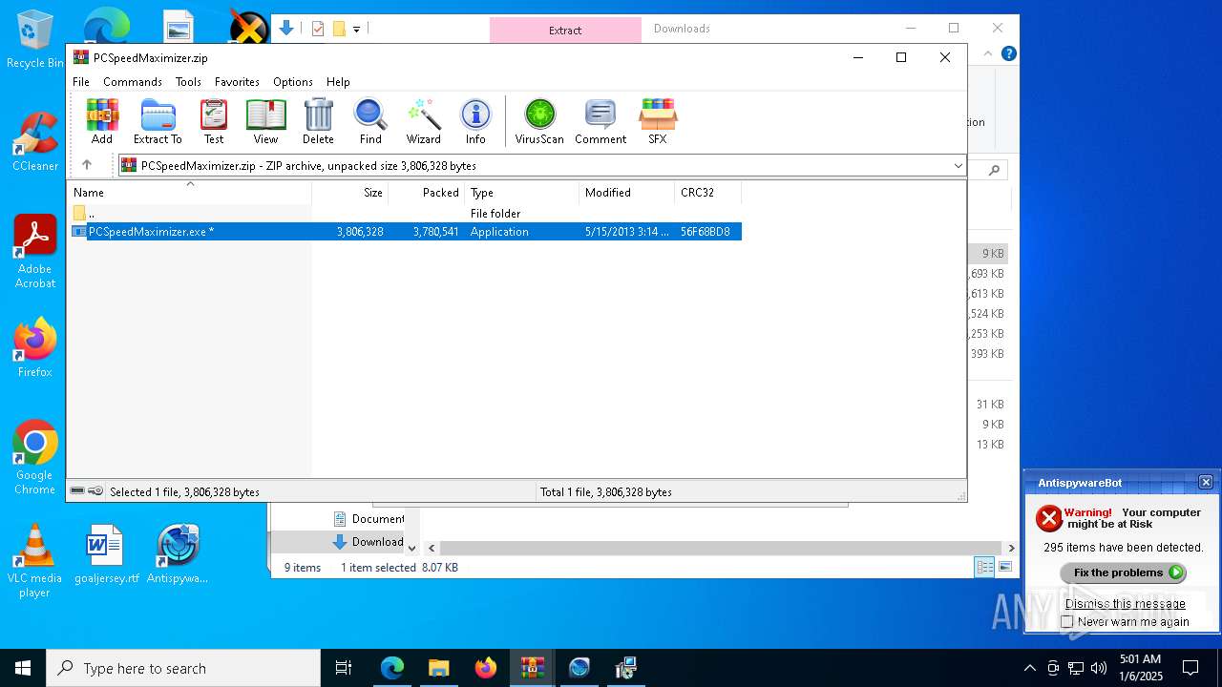Image resolution: width=1222 pixels, height=687 pixels.
Task: Switch Explorer to details view icon
Action: [984, 568]
